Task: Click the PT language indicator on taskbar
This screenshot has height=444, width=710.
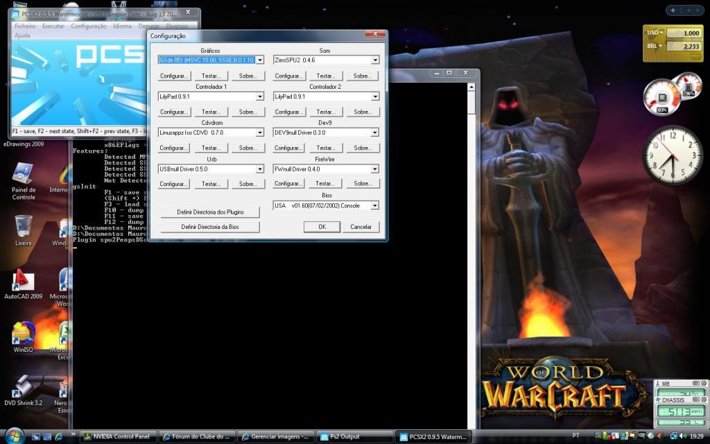Action: pyautogui.click(x=575, y=436)
